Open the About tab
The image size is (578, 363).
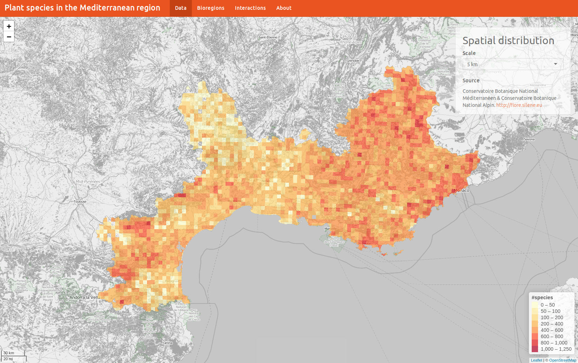coord(284,8)
